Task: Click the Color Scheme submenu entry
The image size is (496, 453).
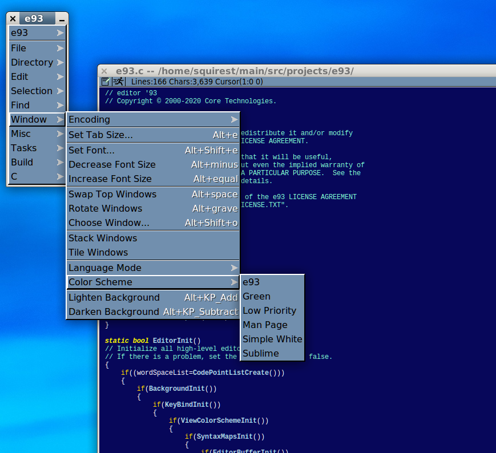Action: point(153,282)
